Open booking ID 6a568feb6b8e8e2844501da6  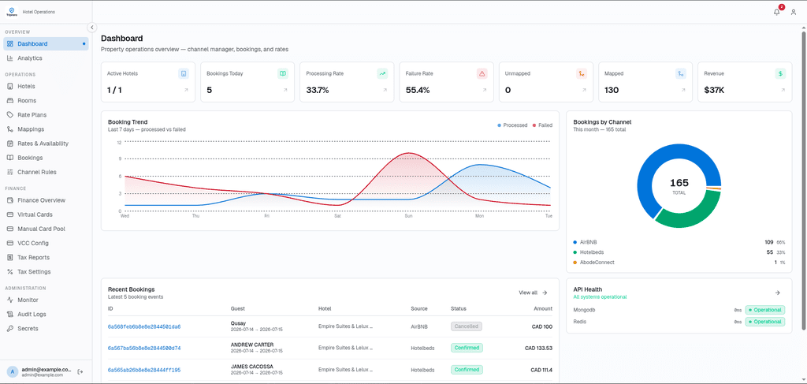[144, 327]
